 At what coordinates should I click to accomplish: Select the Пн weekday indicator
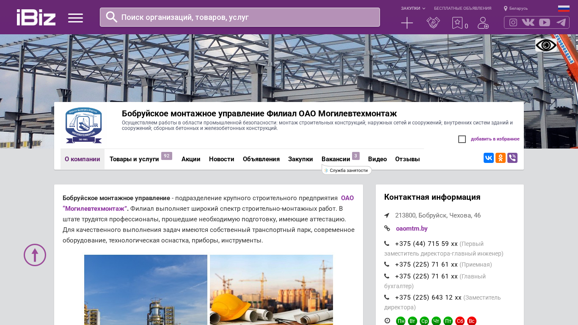[x=401, y=321]
